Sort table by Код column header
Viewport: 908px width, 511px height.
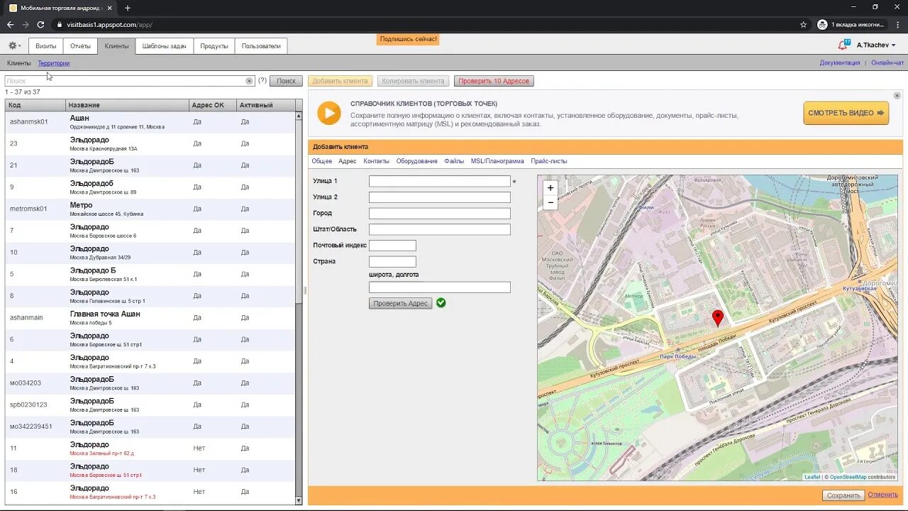35,105
